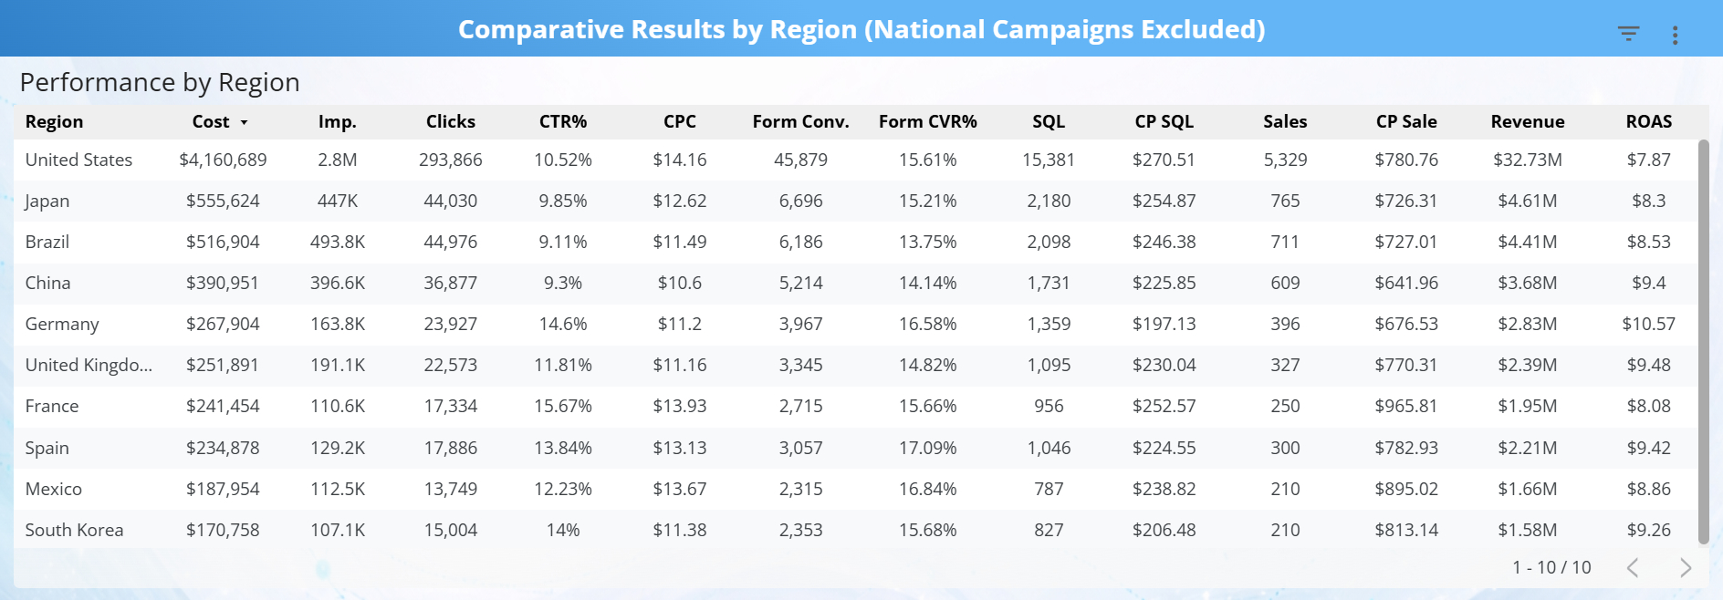Sort the table by Revenue column
Image resolution: width=1723 pixels, height=600 pixels.
1528,121
